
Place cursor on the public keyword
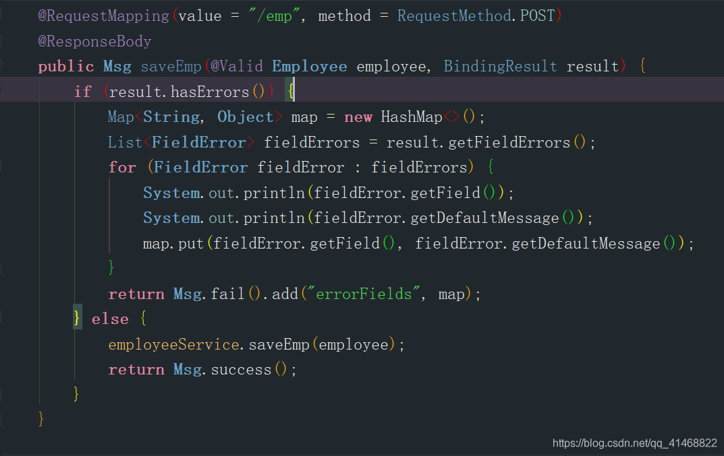66,67
